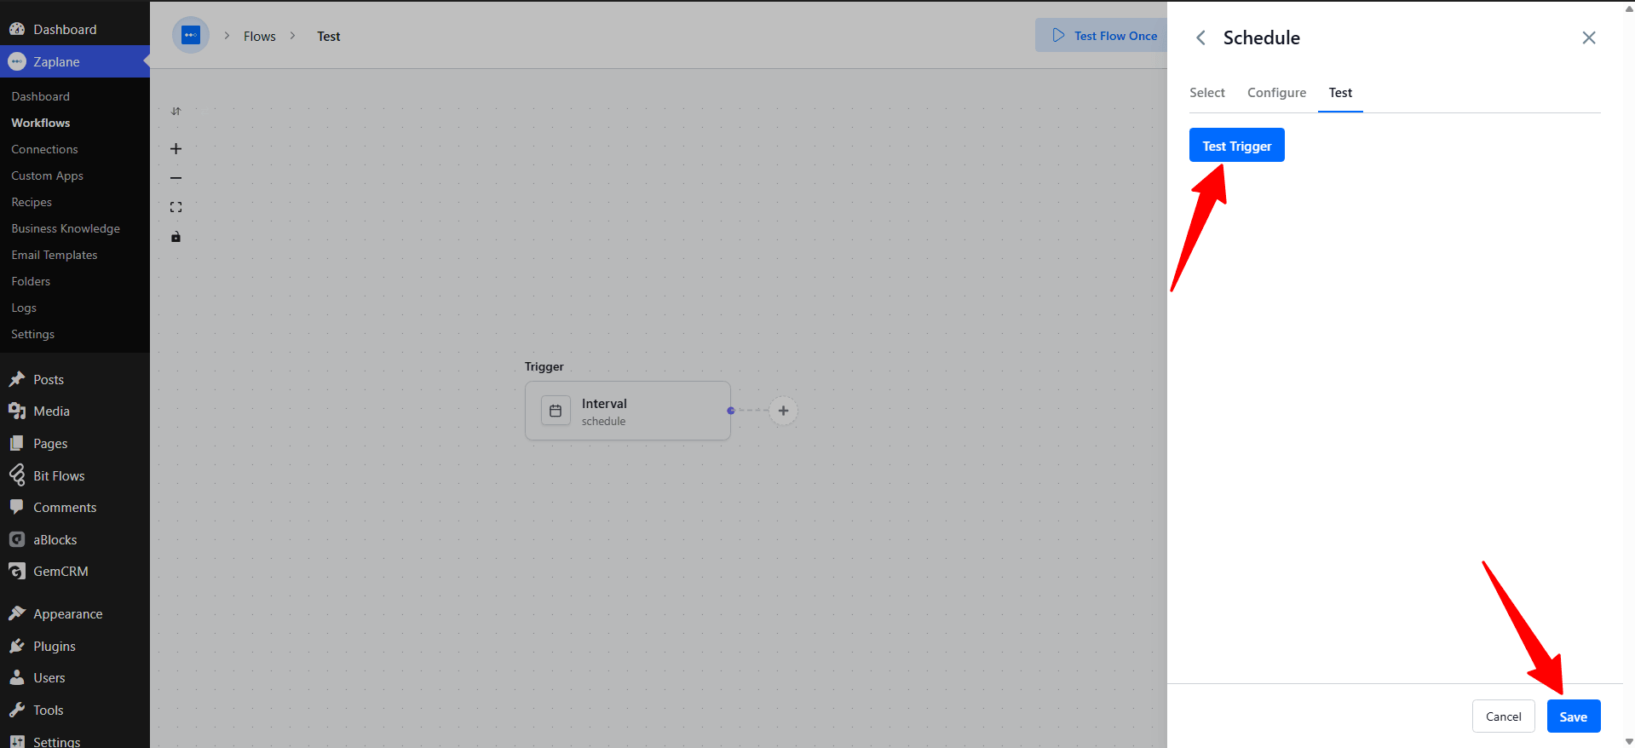This screenshot has width=1635, height=748.
Task: Open Connections in Zaplane submenu
Action: (x=44, y=149)
